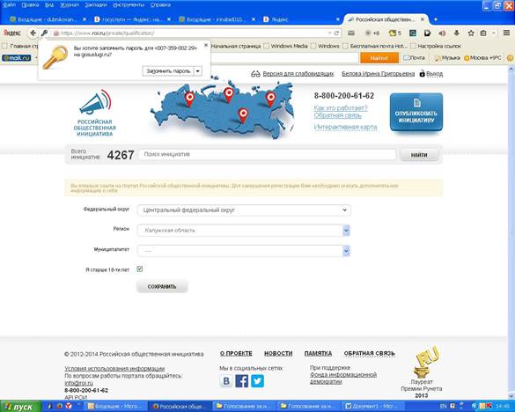The image size is (515, 412).
Task: Click the bookmark star icon
Action: [471, 33]
